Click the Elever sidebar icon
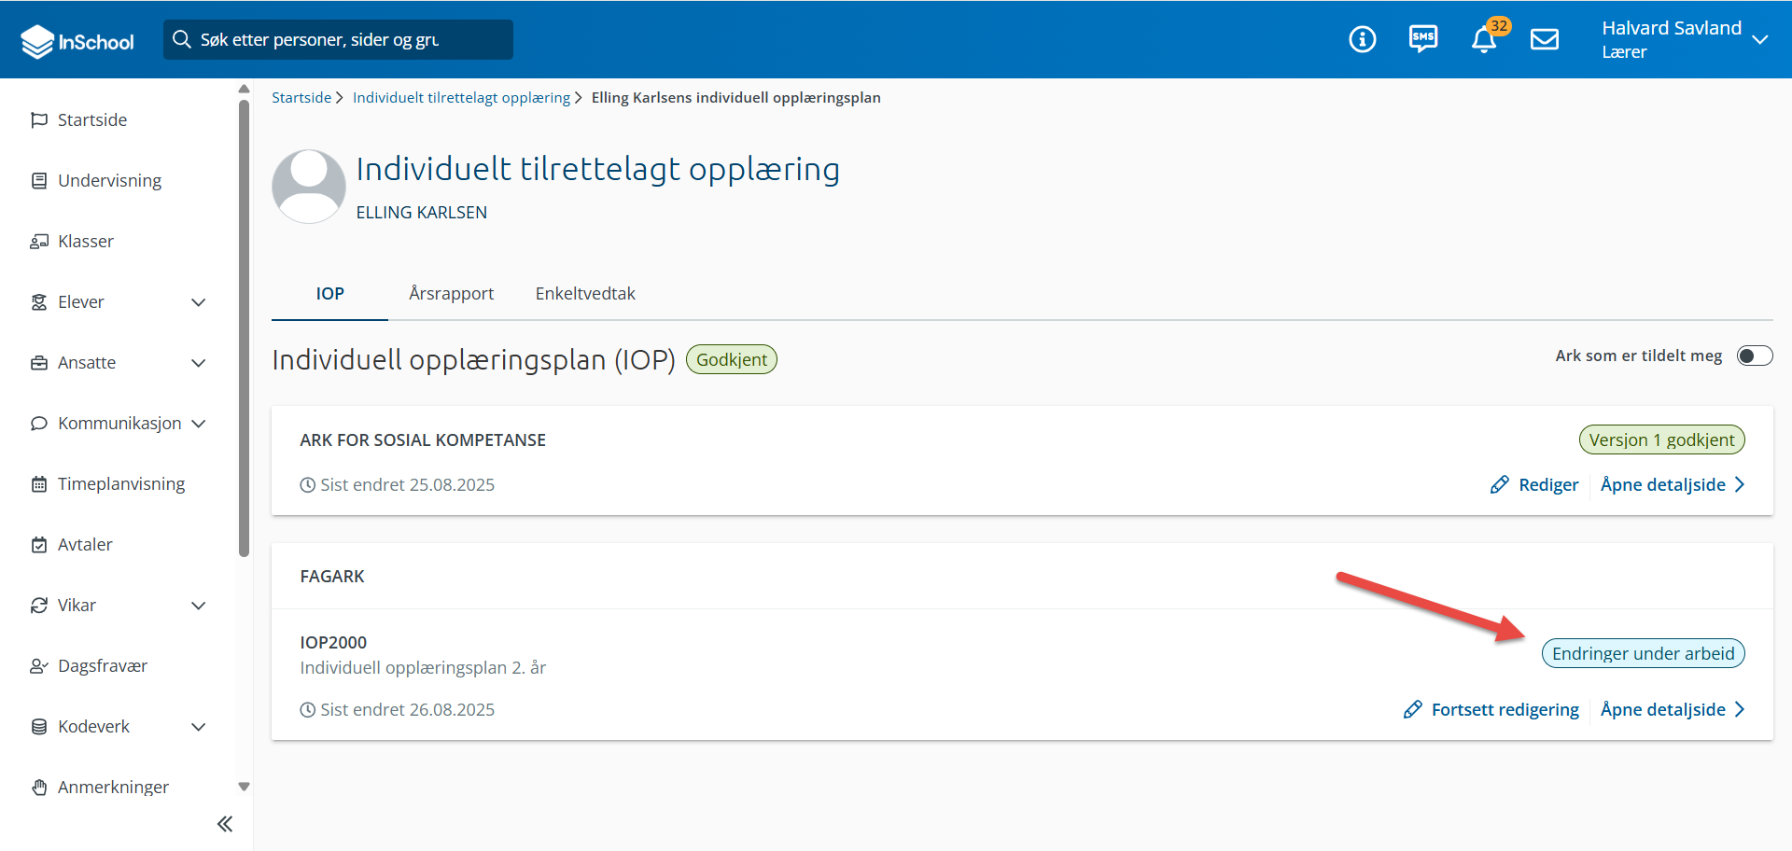1792x851 pixels. (x=39, y=301)
